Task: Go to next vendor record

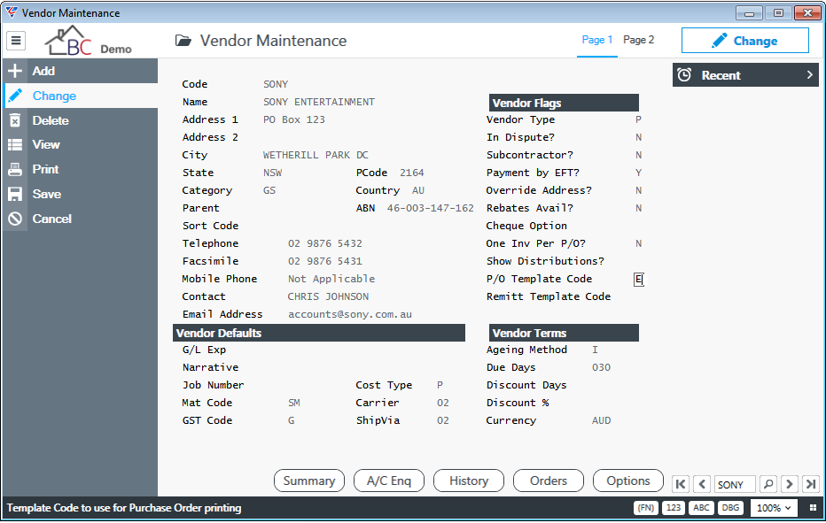Action: (789, 484)
